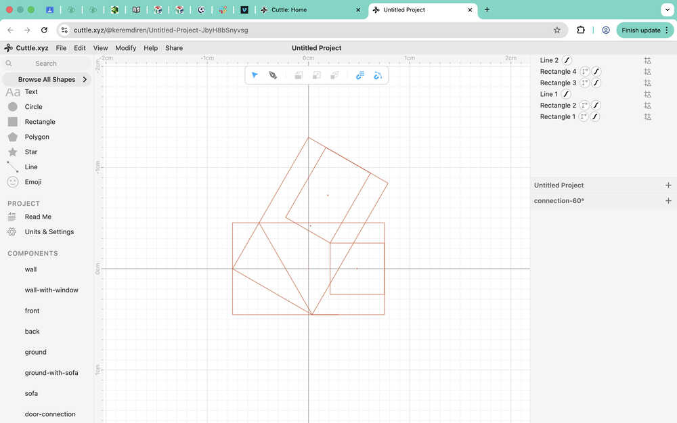The image size is (677, 423).
Task: Add a Polygon shape
Action: pos(37,137)
